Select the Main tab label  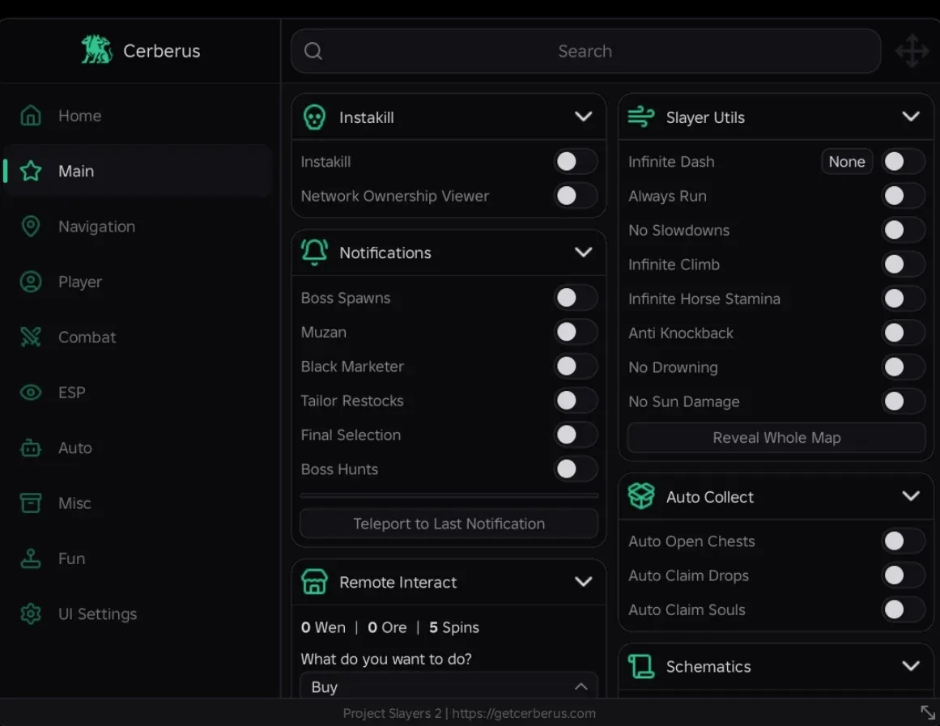[76, 171]
